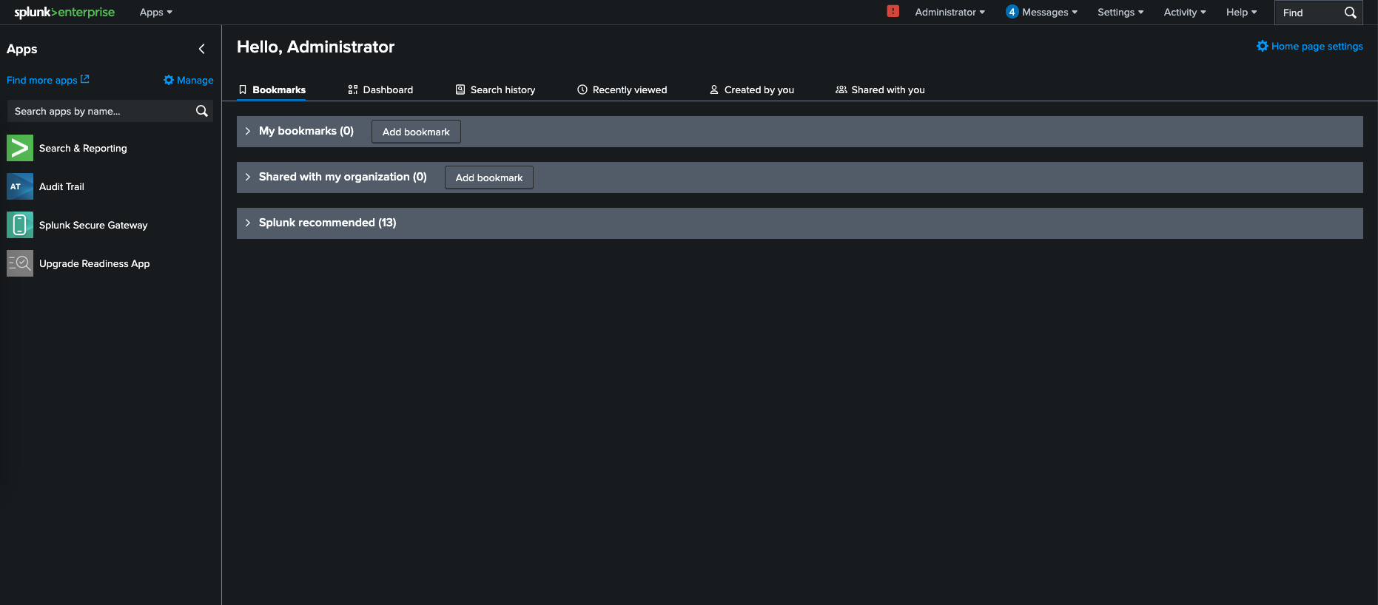
Task: Open the Audit Trail app icon
Action: pyautogui.click(x=20, y=186)
